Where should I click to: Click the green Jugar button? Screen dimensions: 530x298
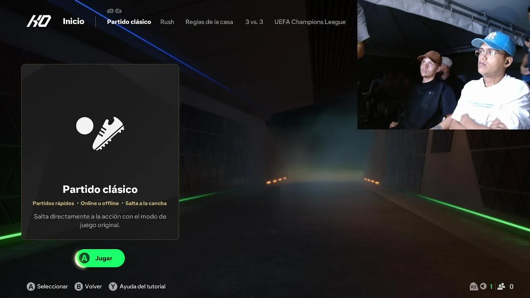click(100, 258)
